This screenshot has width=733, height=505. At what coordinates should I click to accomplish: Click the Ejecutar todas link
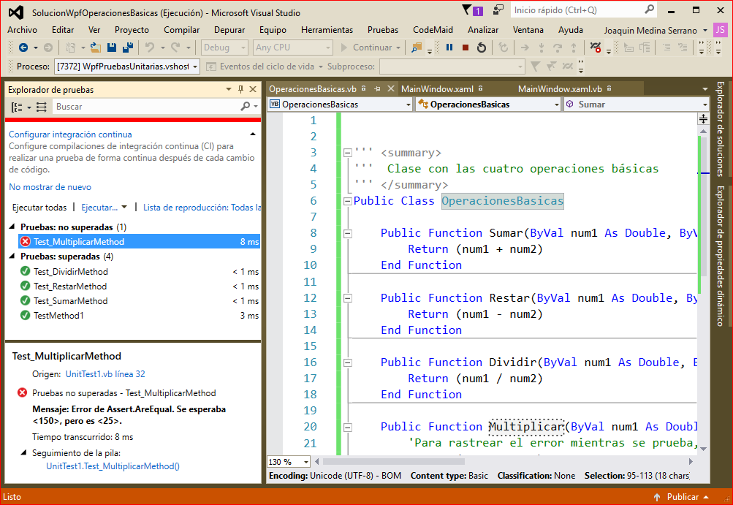(x=39, y=207)
